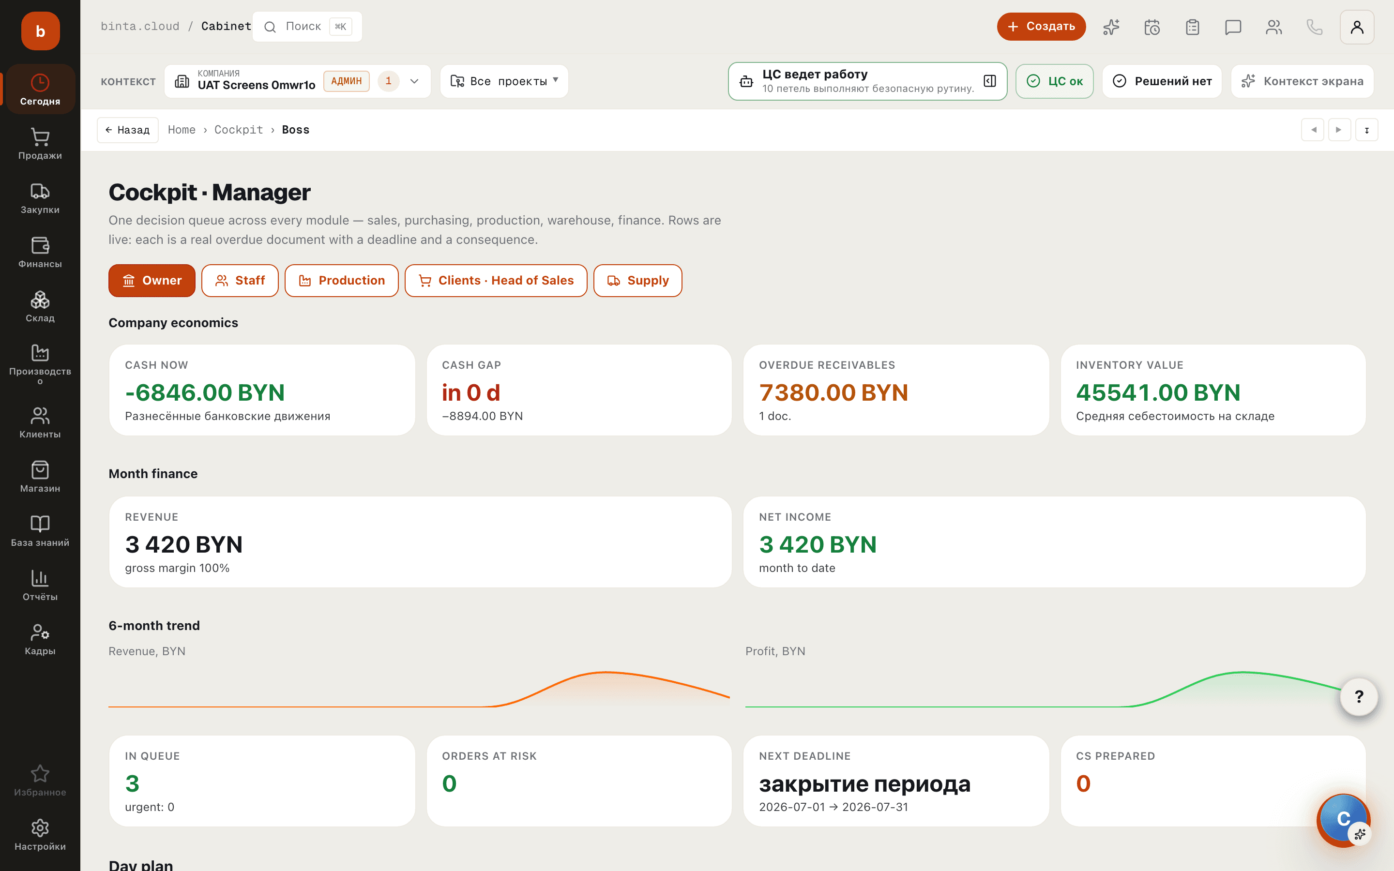The height and width of the screenshot is (871, 1394).
Task: Click the Cabinet header text
Action: [227, 27]
